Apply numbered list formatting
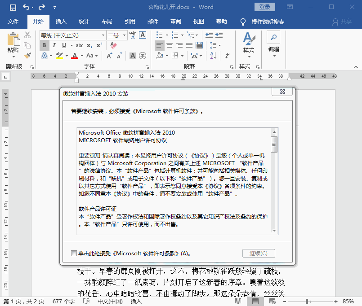 (x=175, y=35)
